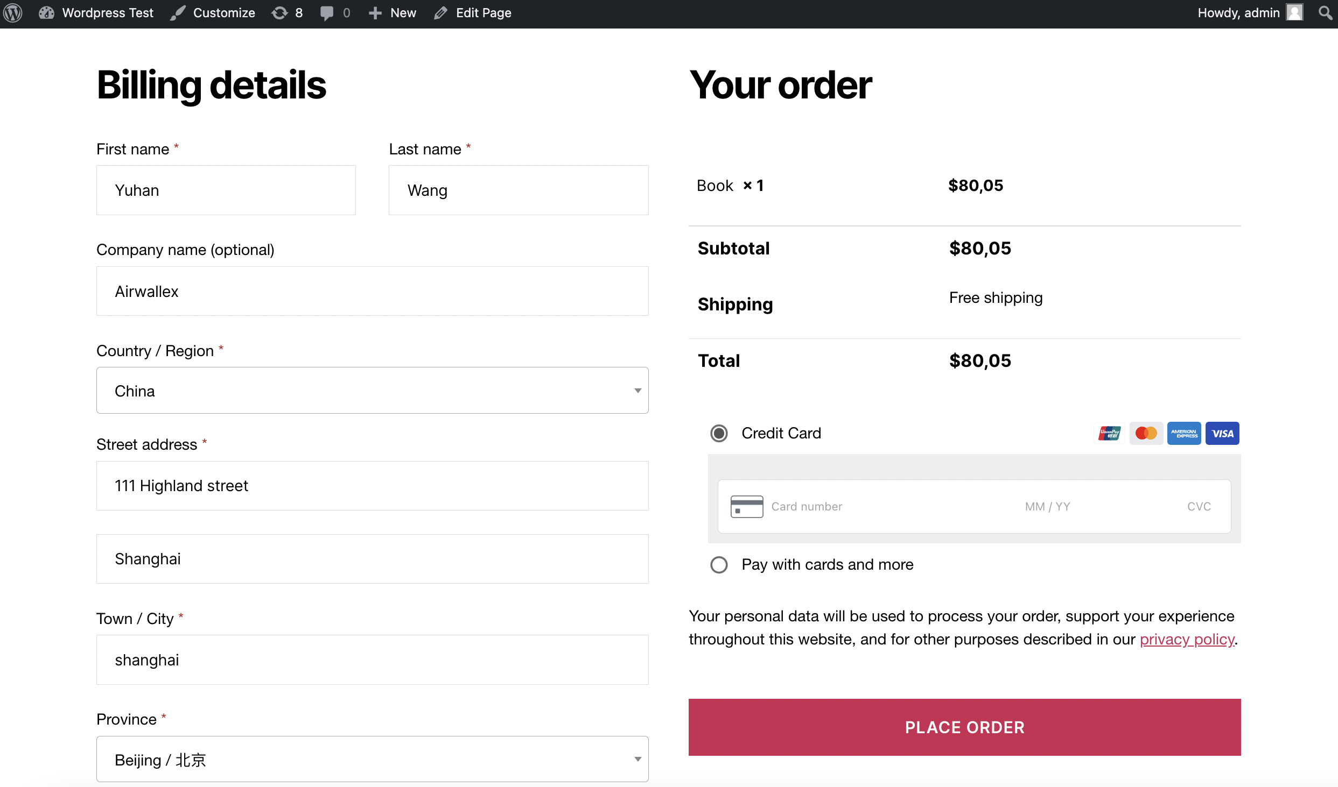Click the Customize icon in toolbar

(176, 13)
